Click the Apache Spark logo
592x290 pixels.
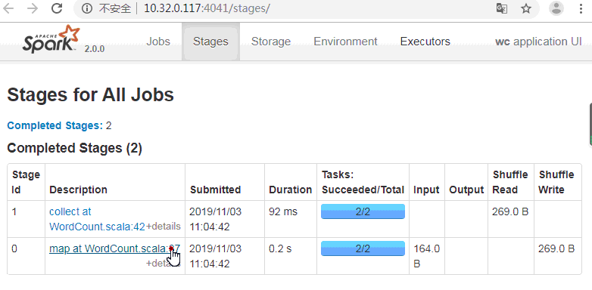(51, 39)
